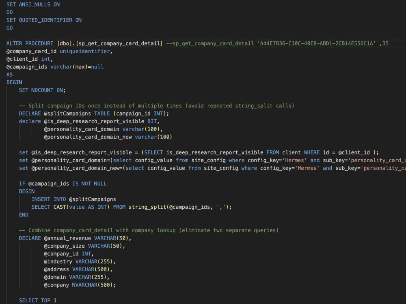Screen dimensions: 406x304
Task: Click the 'SET ANSI_NULLS ON' line
Action: (x=33, y=4)
